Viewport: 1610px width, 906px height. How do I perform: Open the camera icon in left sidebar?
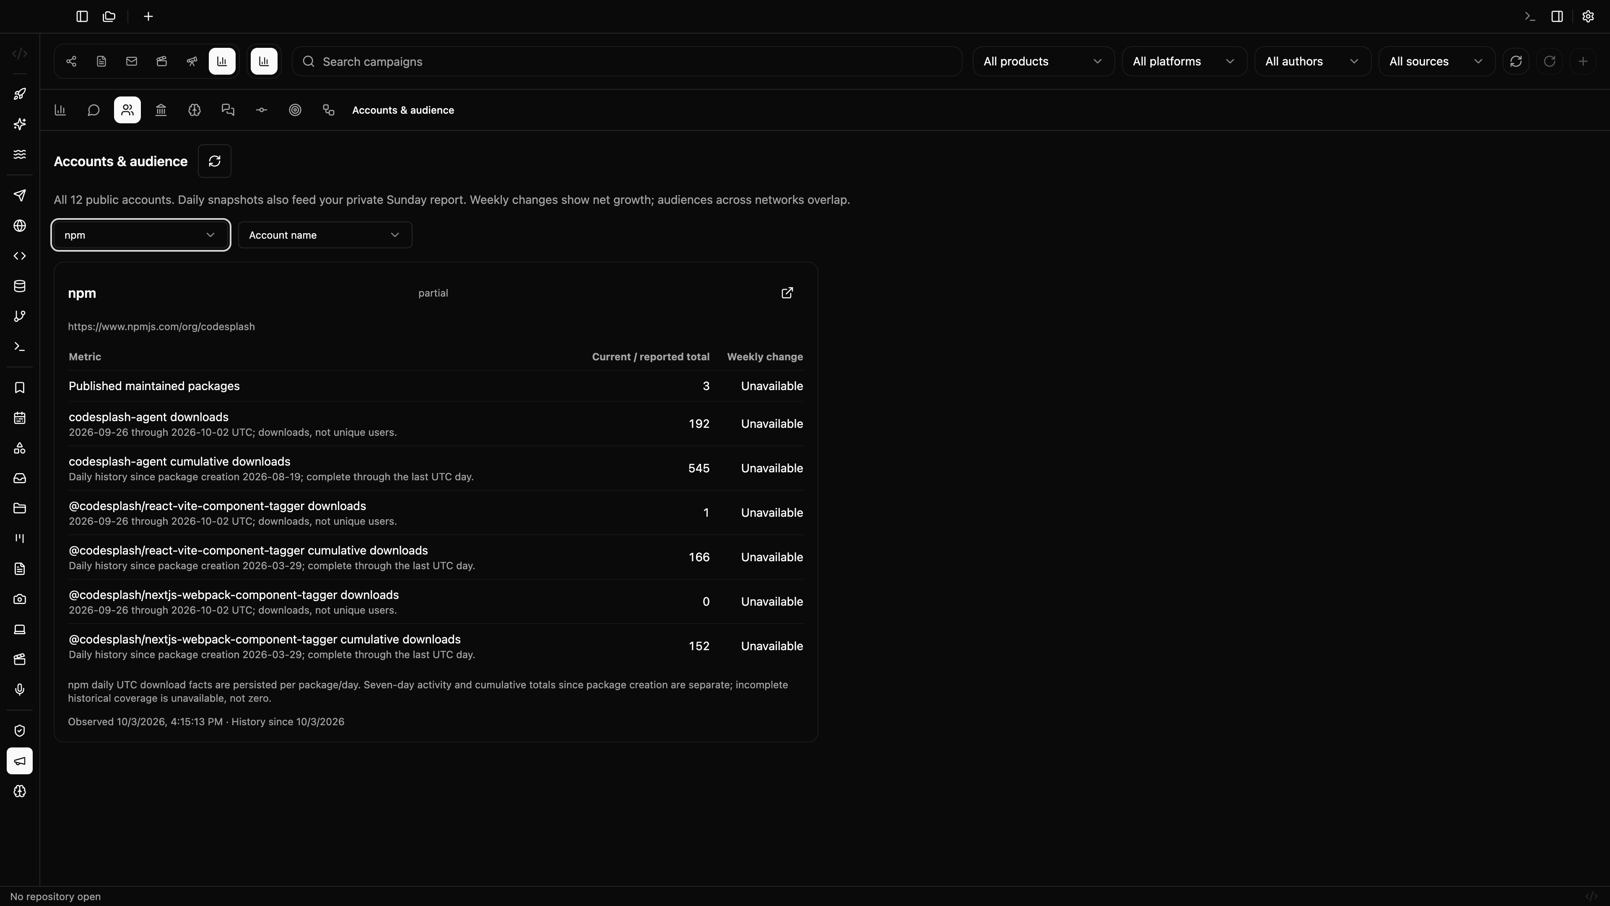pyautogui.click(x=20, y=599)
